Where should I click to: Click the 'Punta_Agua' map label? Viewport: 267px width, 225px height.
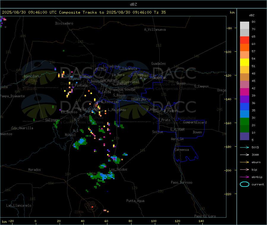coord(135,201)
